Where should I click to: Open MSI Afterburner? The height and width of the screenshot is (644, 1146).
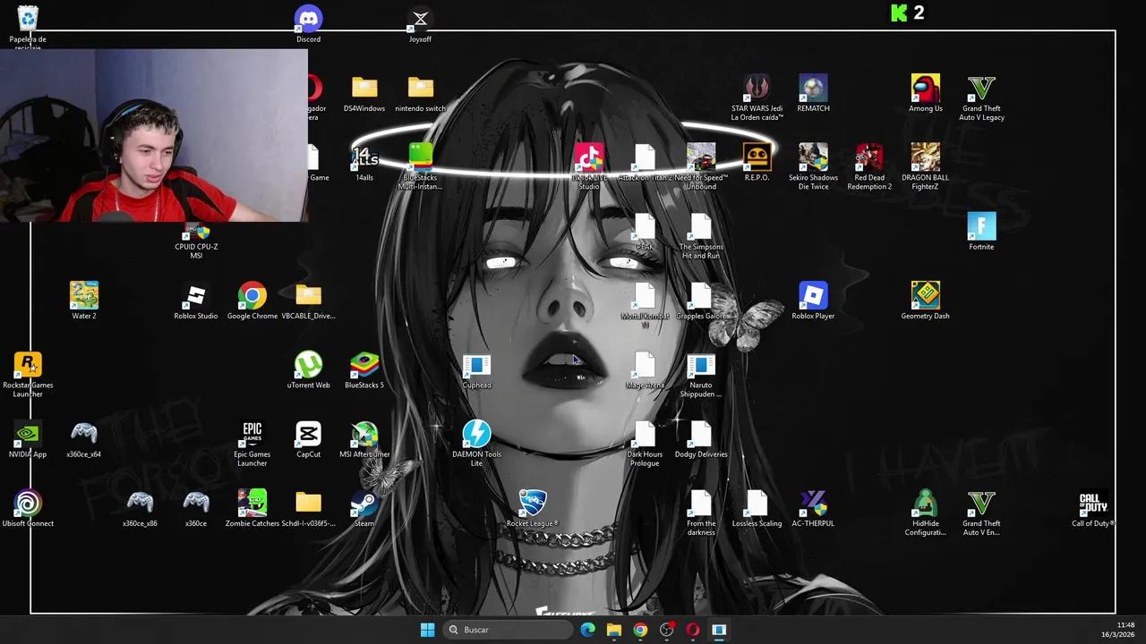[364, 439]
